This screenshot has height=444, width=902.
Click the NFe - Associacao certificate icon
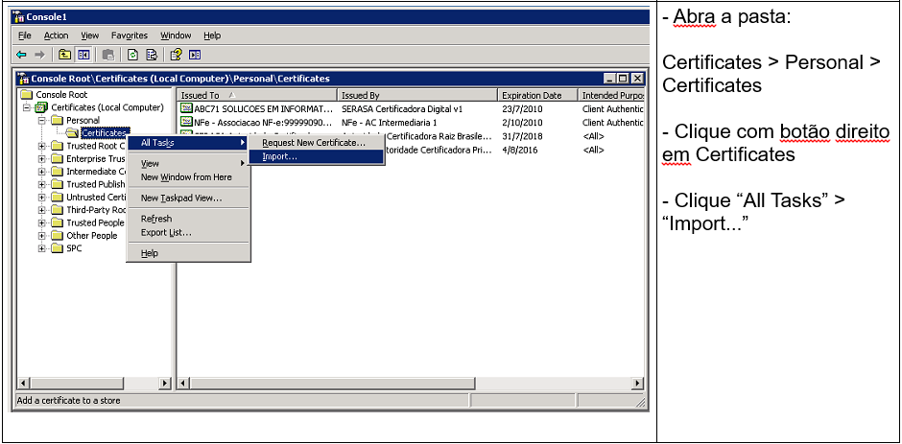click(x=186, y=122)
